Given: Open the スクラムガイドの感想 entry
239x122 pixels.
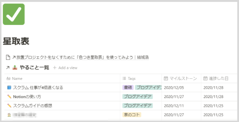Looking at the screenshot, I should click(32, 106).
